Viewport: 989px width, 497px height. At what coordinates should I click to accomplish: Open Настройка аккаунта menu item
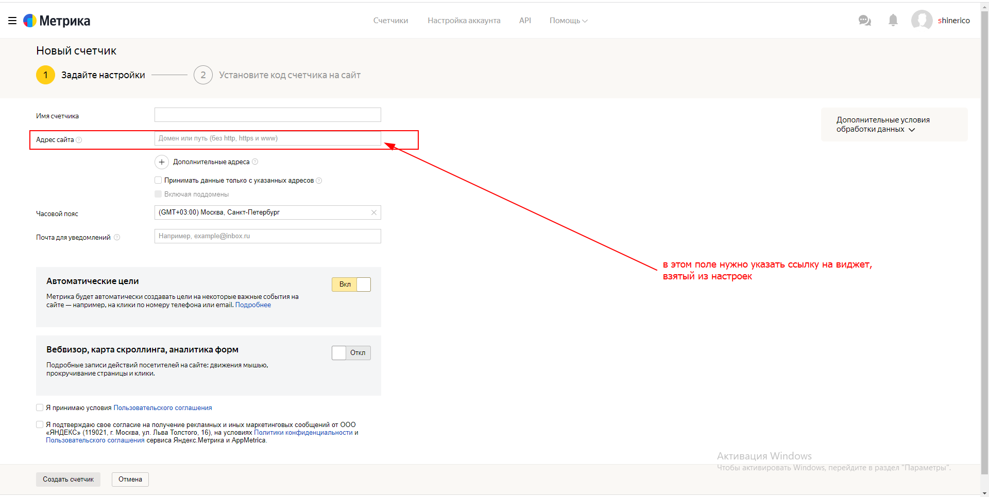[464, 21]
